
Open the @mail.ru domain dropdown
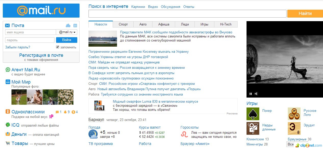tap(67, 32)
